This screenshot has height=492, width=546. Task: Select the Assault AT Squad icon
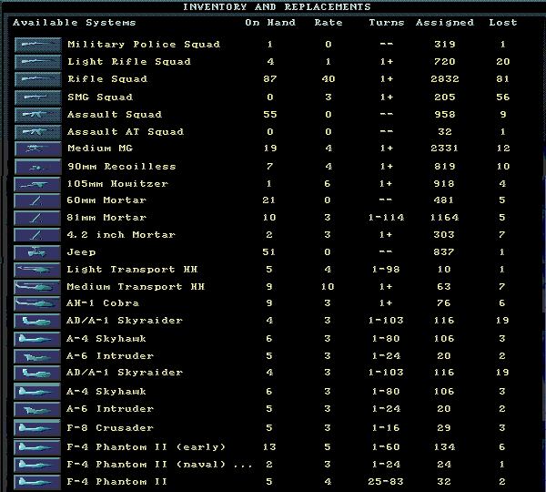(37, 132)
